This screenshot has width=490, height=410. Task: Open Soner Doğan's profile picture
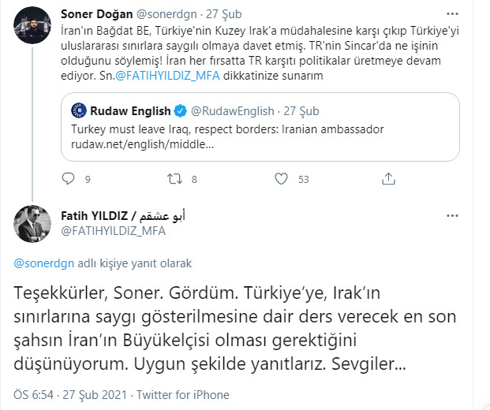pyautogui.click(x=33, y=24)
